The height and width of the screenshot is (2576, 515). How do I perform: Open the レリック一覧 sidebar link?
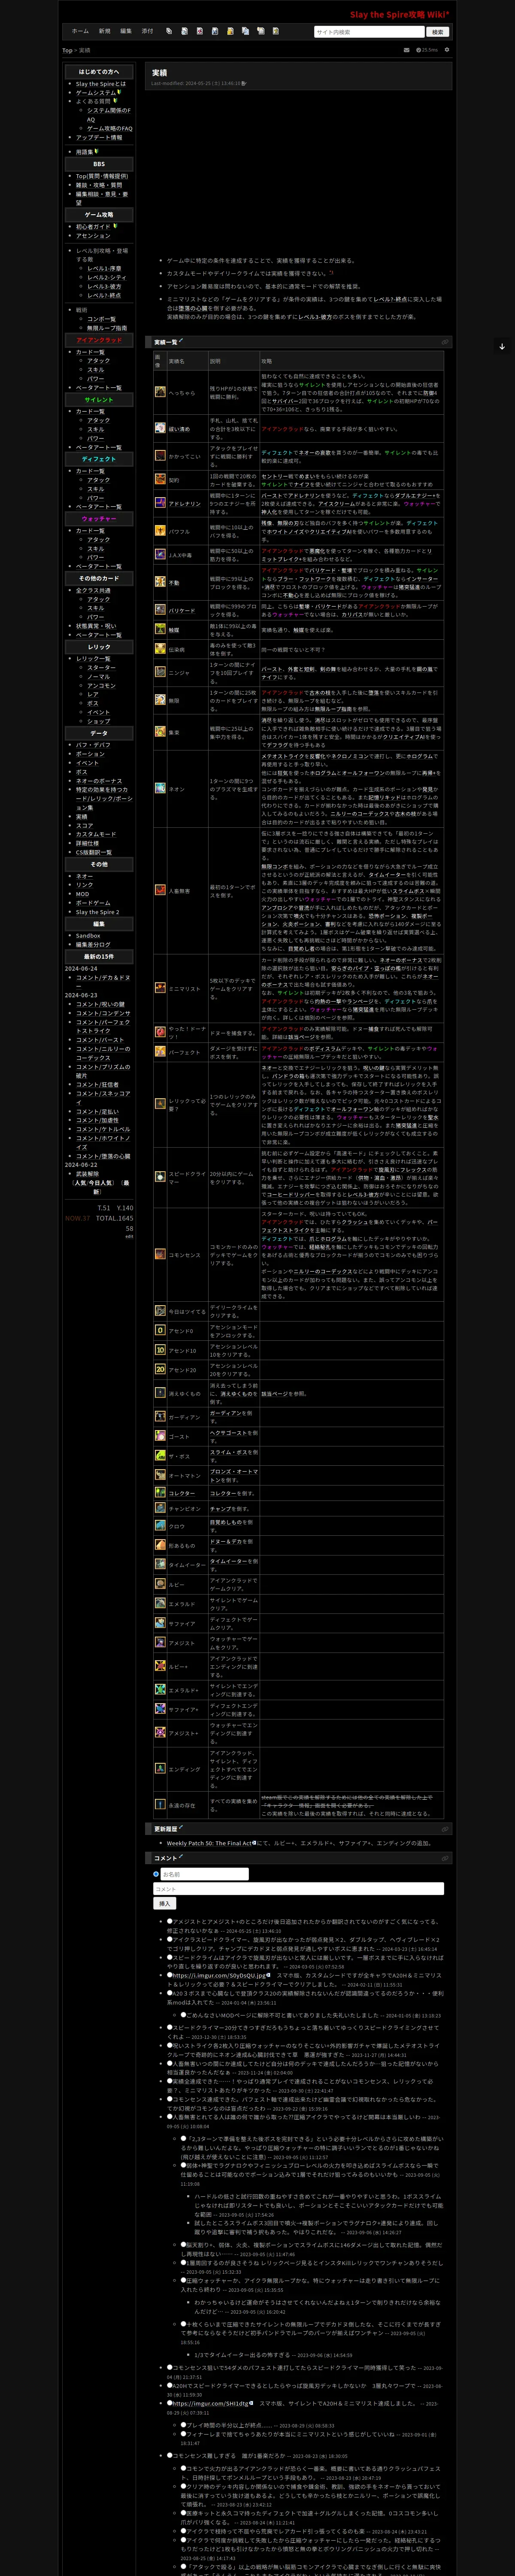93,659
